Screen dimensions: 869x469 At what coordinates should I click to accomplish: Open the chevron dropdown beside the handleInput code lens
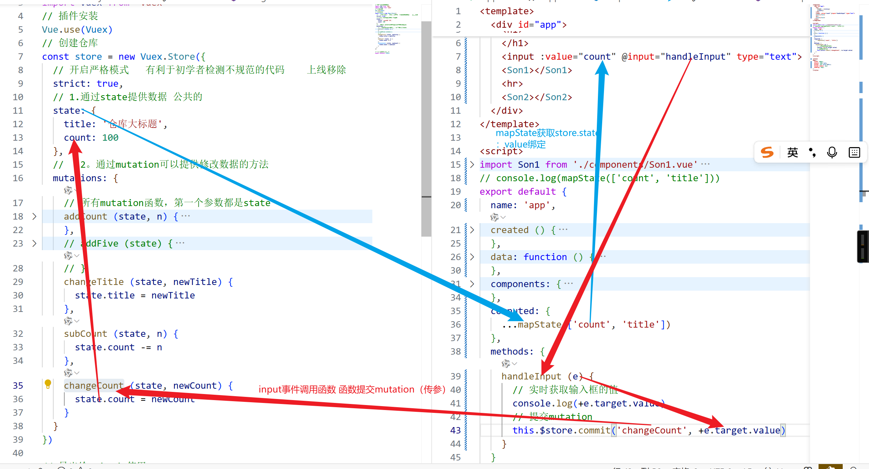(514, 363)
